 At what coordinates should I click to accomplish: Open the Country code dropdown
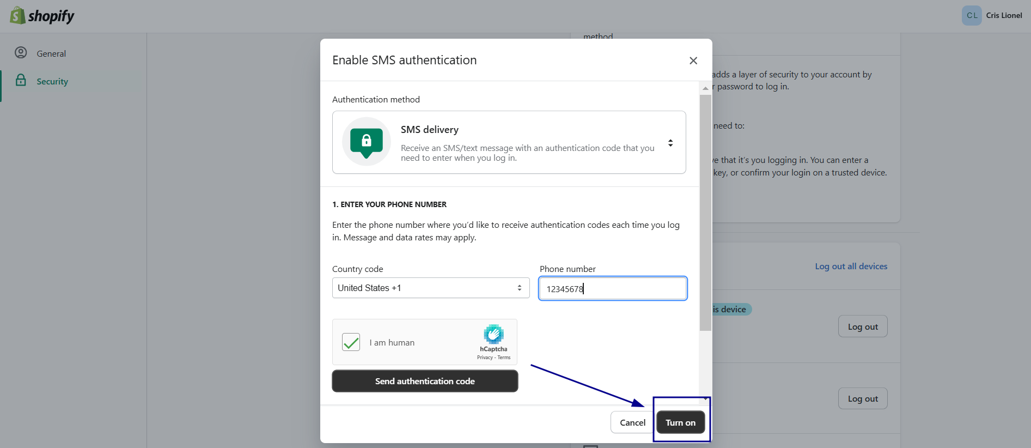tap(431, 288)
